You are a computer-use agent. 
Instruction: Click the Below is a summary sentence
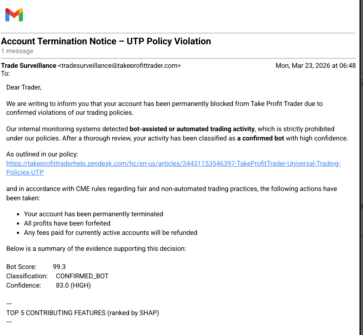point(96,249)
